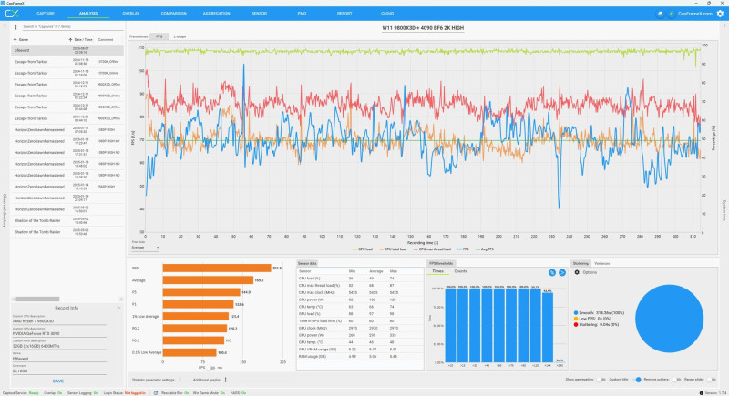This screenshot has height=396, width=729.
Task: Select the Times sub-tab
Action: click(x=437, y=271)
